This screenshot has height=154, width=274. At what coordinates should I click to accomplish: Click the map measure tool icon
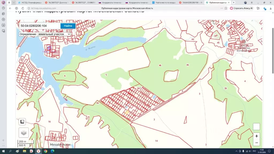pos(22,122)
